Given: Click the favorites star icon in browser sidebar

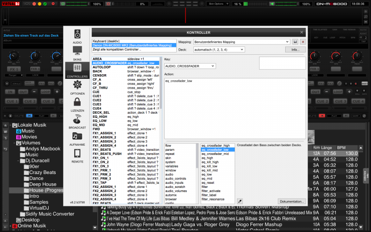Looking at the screenshot, I should click(x=6, y=125).
